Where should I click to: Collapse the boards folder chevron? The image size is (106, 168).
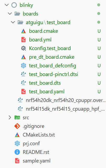click(x=10, y=14)
